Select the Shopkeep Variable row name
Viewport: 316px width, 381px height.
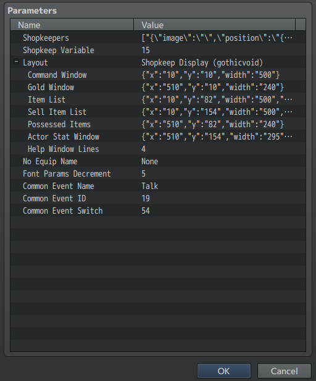(59, 50)
